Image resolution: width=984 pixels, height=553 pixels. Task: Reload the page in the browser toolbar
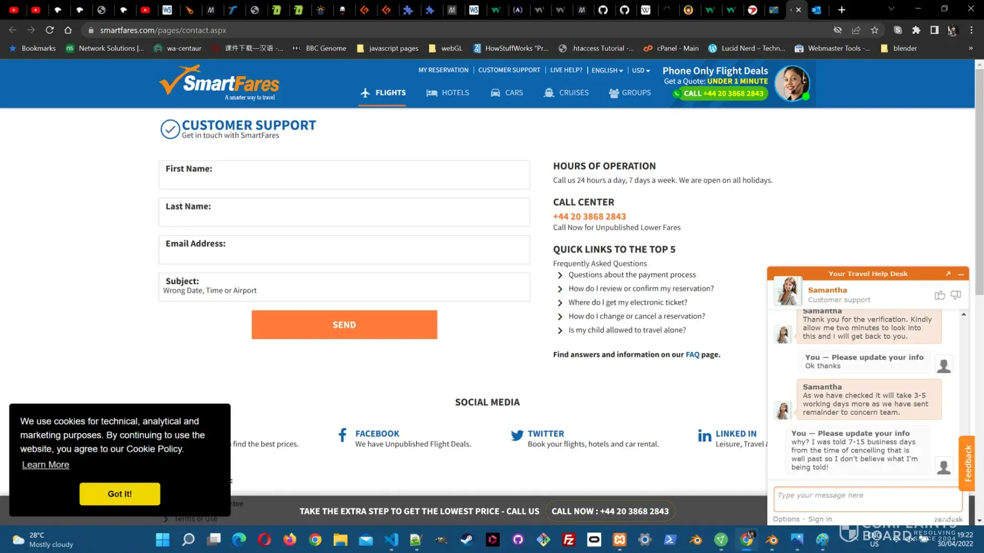[50, 30]
